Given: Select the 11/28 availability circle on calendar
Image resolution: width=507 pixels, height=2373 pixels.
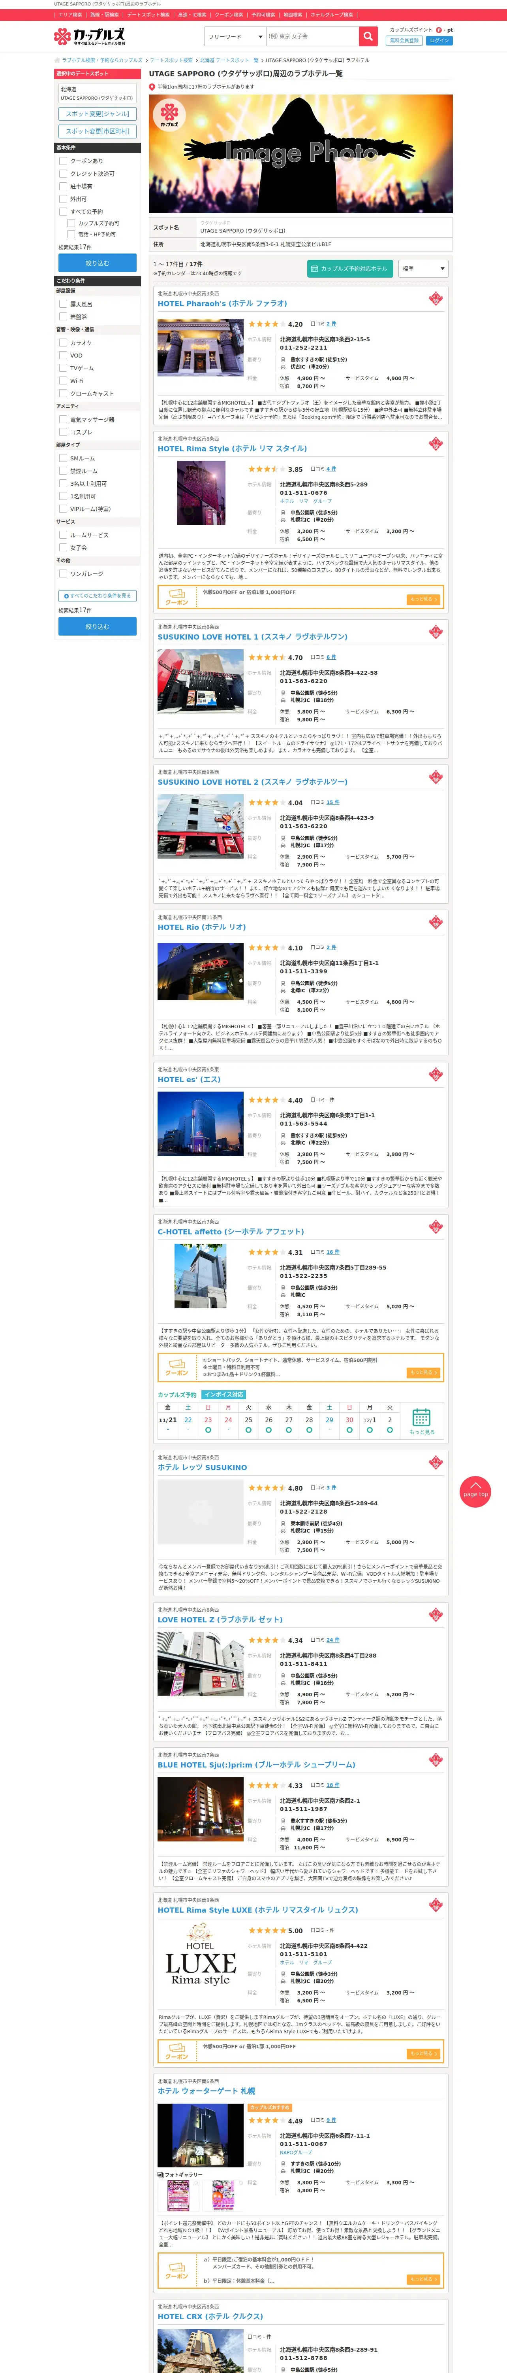Looking at the screenshot, I should coord(309,1430).
